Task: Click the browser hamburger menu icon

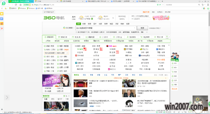Action: click(x=208, y=5)
